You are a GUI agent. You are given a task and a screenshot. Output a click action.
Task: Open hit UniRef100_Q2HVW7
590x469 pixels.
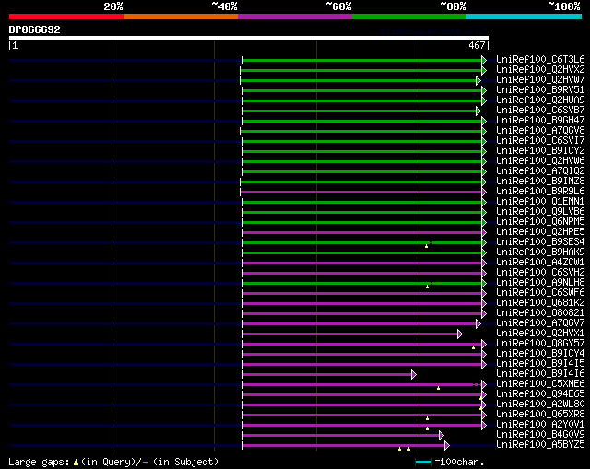click(540, 80)
